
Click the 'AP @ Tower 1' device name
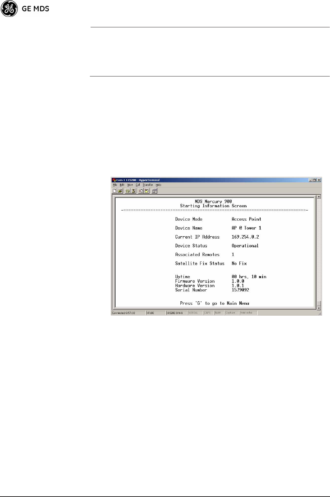click(x=246, y=228)
